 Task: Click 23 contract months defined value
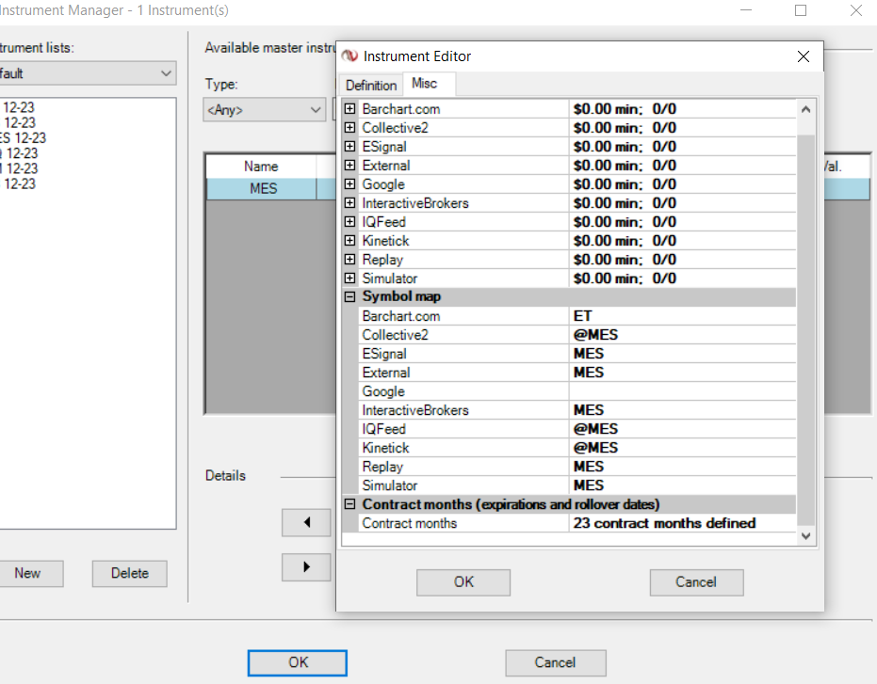click(682, 523)
